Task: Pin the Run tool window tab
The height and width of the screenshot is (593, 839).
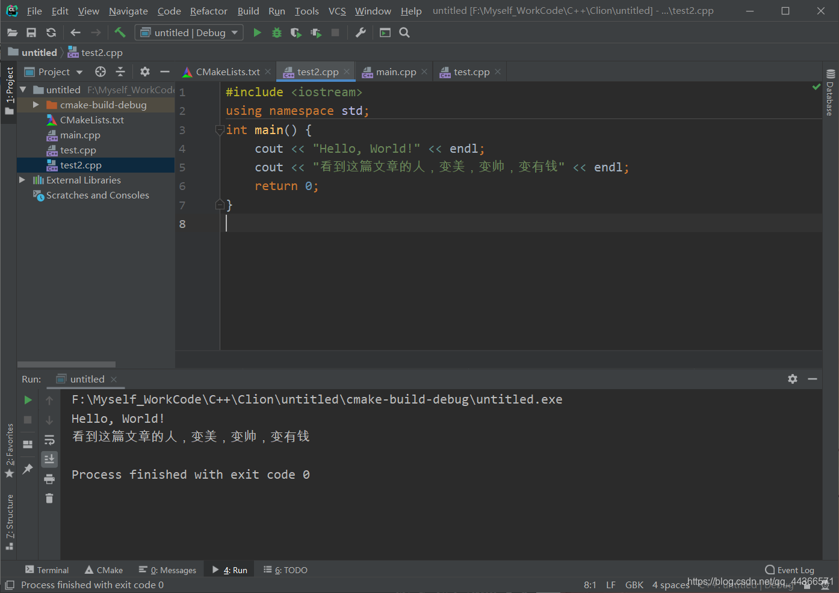Action: 28,469
